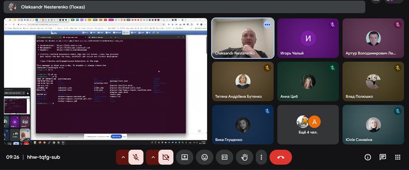409x170 pixels.
Task: Click the Oleksandr Nesterenko presentation title bar
Action: [183, 7]
